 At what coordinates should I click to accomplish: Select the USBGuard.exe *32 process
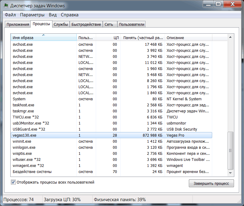112,129
